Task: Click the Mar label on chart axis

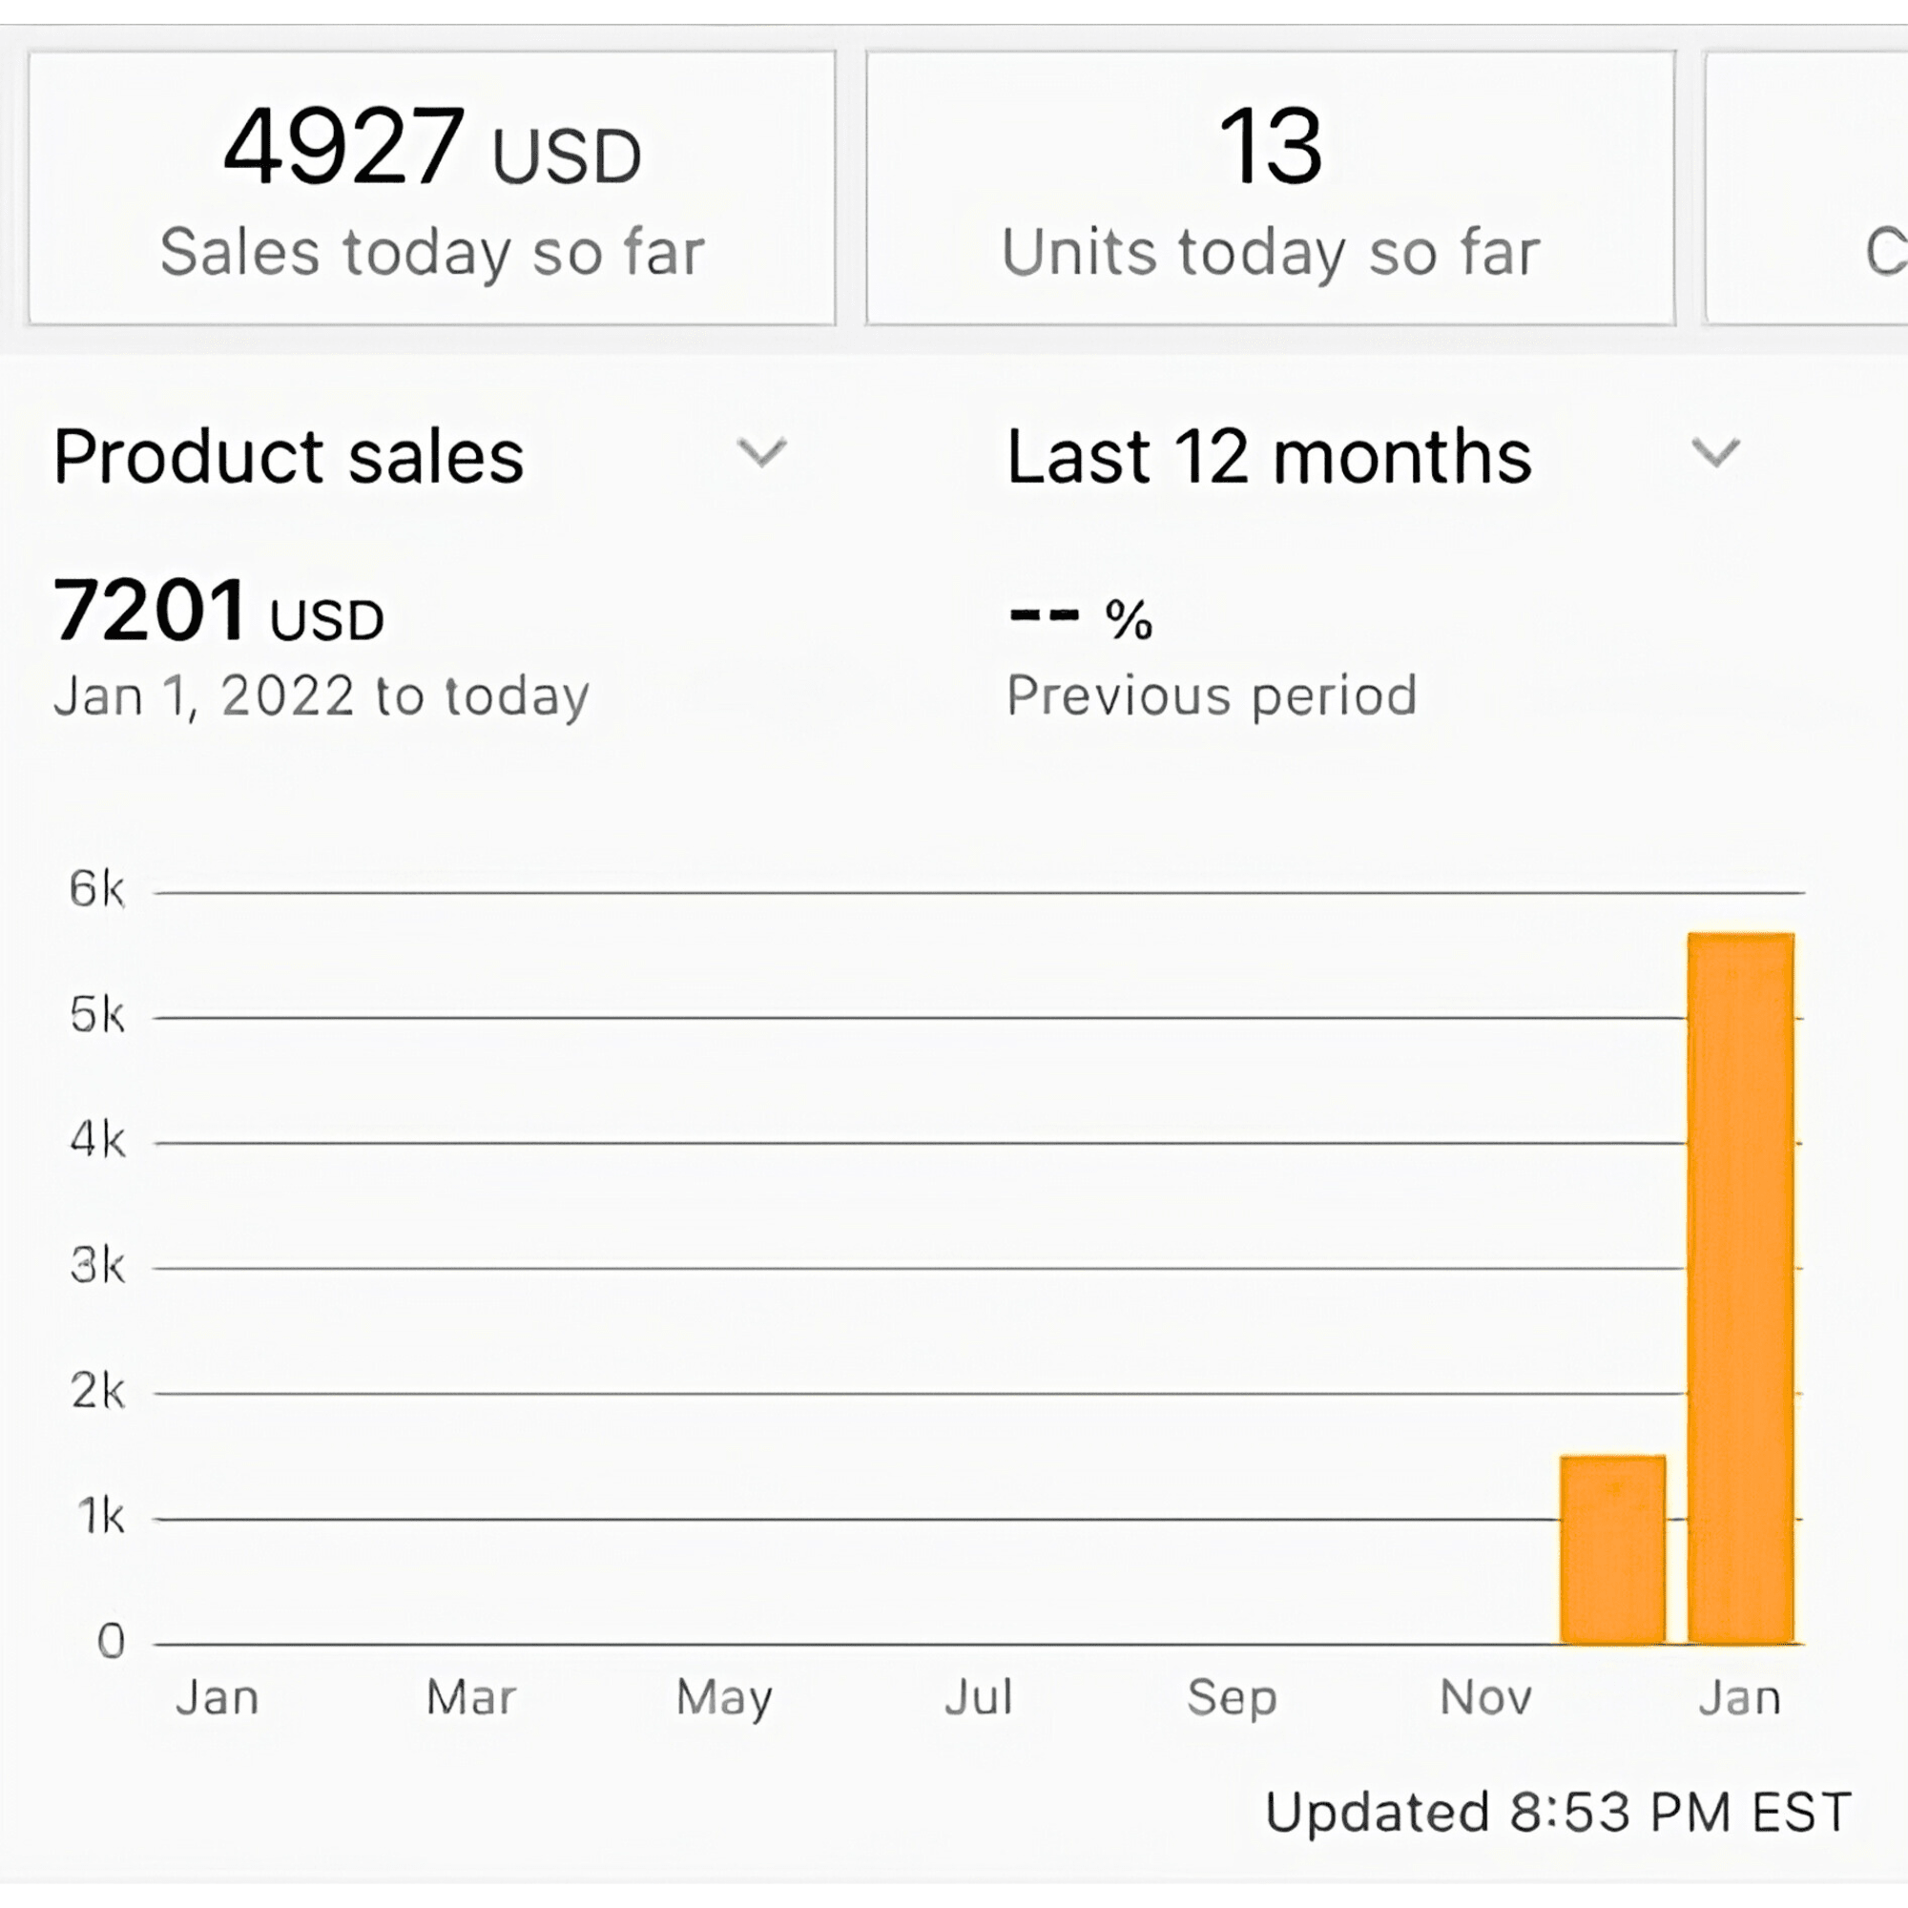Action: (471, 1698)
